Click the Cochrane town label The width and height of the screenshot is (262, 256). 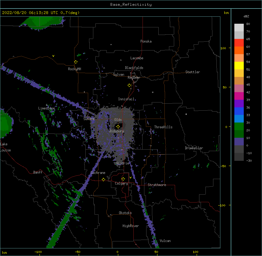[98, 173]
